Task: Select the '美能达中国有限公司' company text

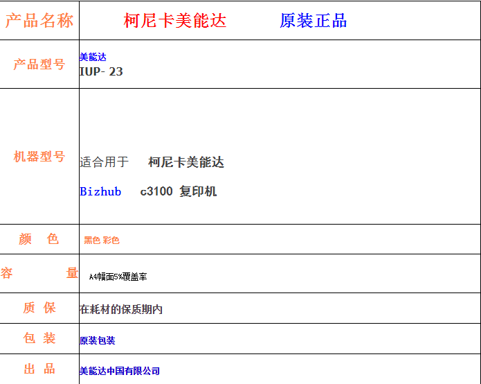Action: (x=120, y=371)
